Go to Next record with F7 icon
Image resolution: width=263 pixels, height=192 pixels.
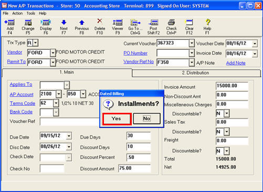coord(64,23)
